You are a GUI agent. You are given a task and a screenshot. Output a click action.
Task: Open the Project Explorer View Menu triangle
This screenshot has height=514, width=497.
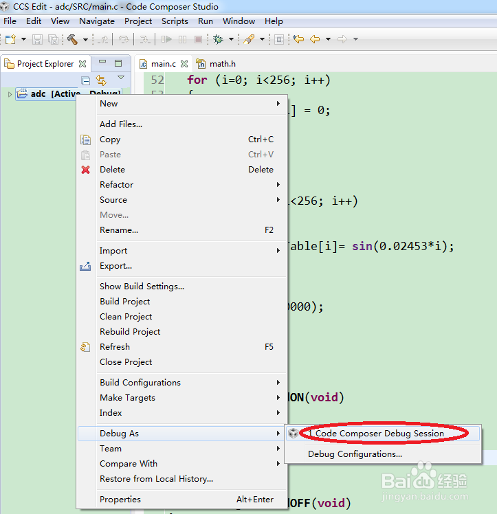tap(121, 78)
